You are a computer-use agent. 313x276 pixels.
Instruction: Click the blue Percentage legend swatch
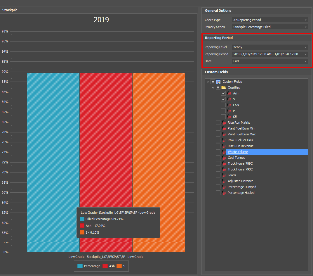(80, 266)
